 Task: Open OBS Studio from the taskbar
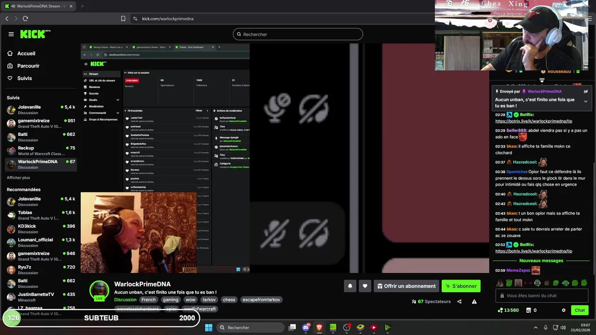coord(346,328)
